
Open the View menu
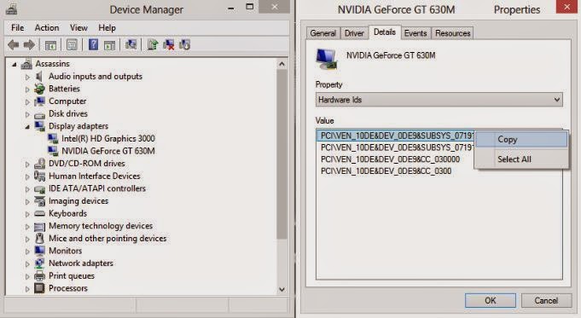pyautogui.click(x=78, y=28)
